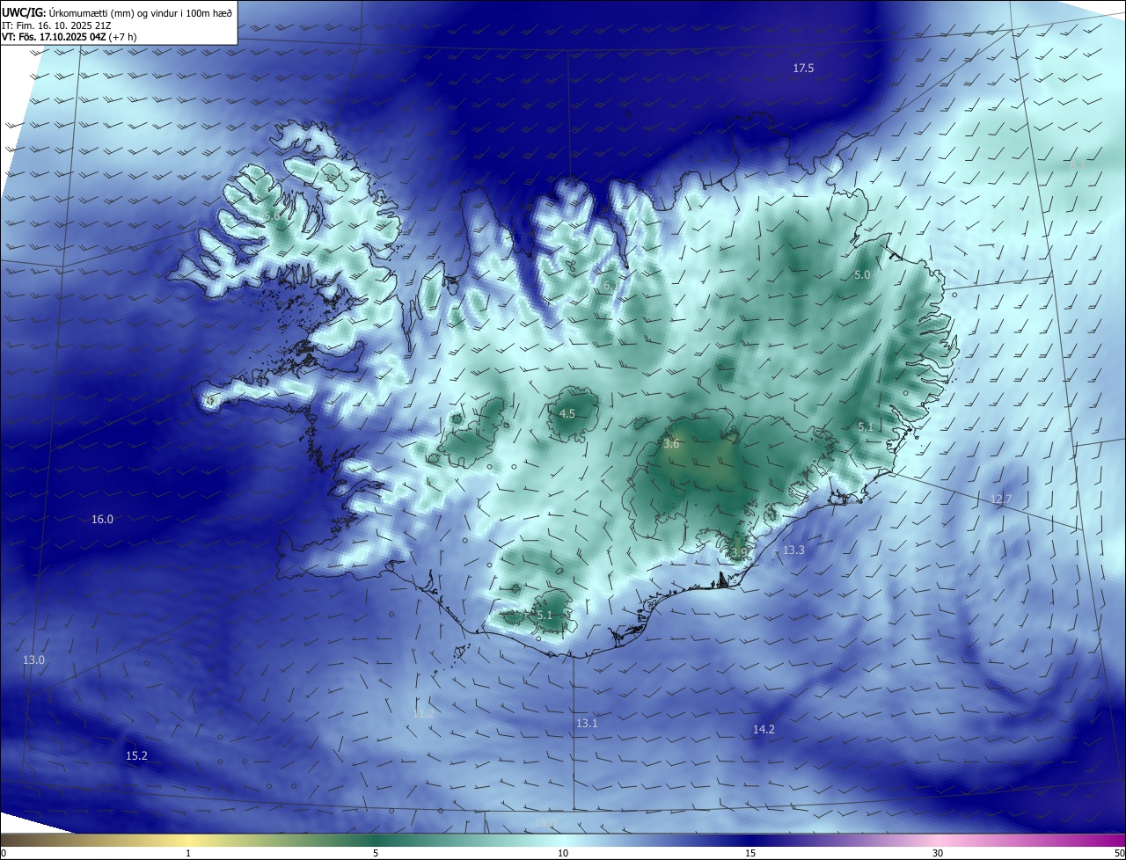Click the 17.5 value over the northern sea
Screen dimensions: 1126x860
(803, 68)
